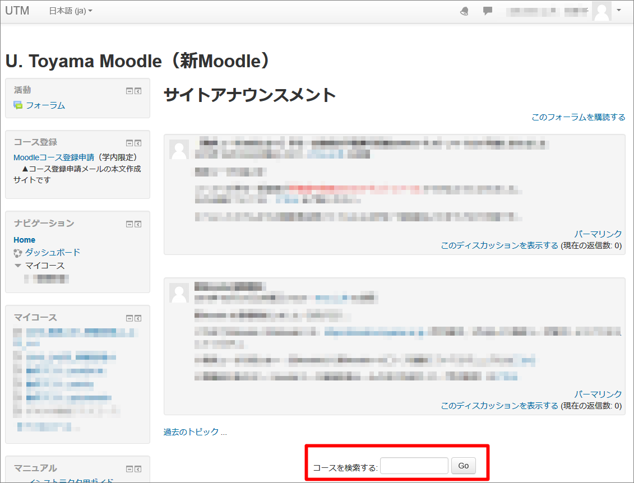This screenshot has height=483, width=634.
Task: Click the 活動 block heading
Action: click(x=22, y=90)
